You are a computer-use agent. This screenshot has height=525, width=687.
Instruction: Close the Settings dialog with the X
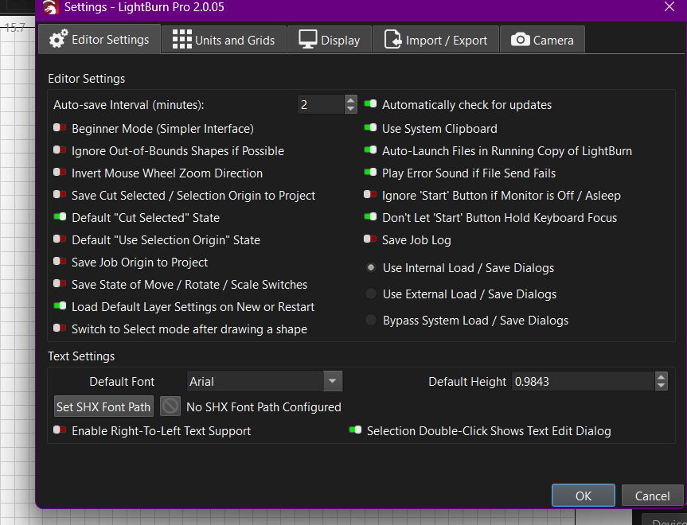click(669, 6)
